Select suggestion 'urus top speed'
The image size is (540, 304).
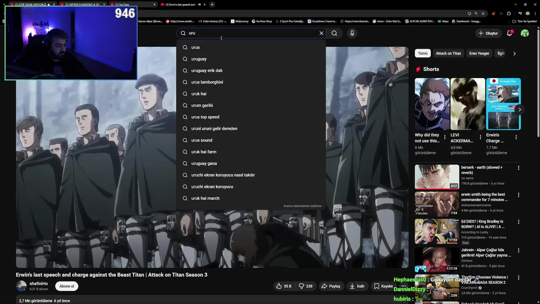[x=251, y=117]
